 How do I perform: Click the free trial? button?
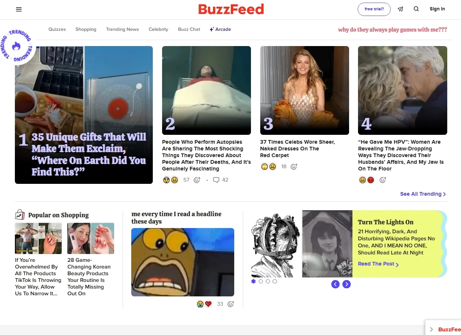tap(374, 9)
